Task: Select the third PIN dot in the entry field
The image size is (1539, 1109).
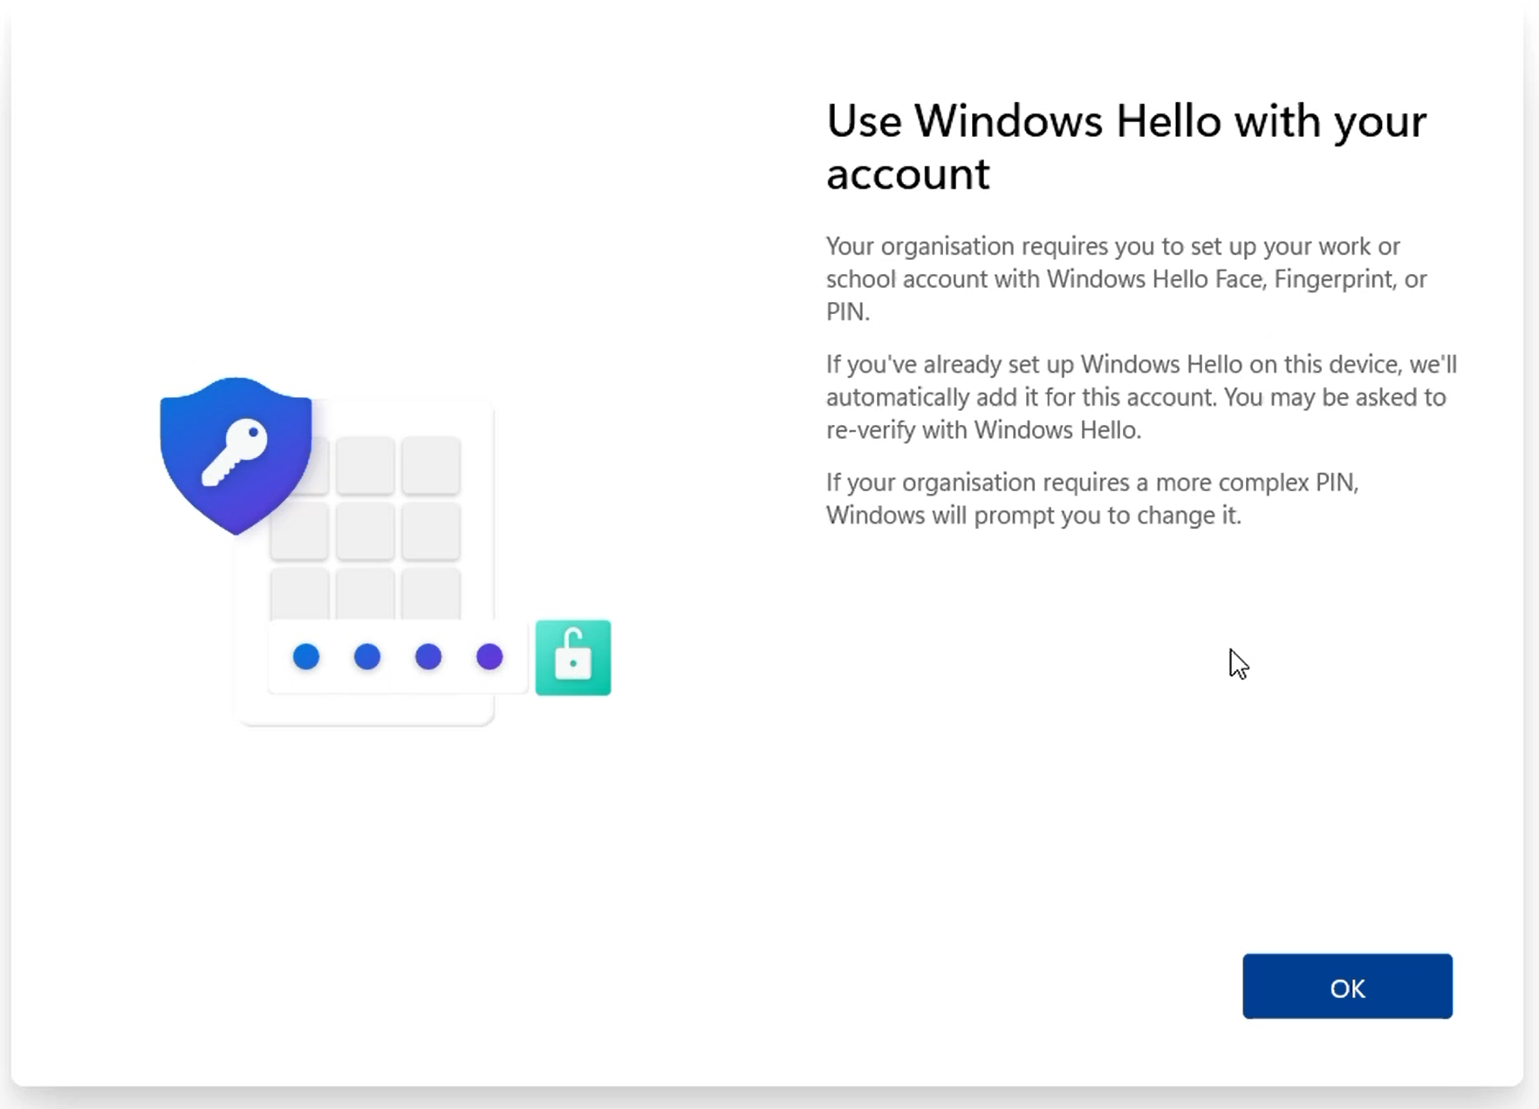Action: coord(427,657)
